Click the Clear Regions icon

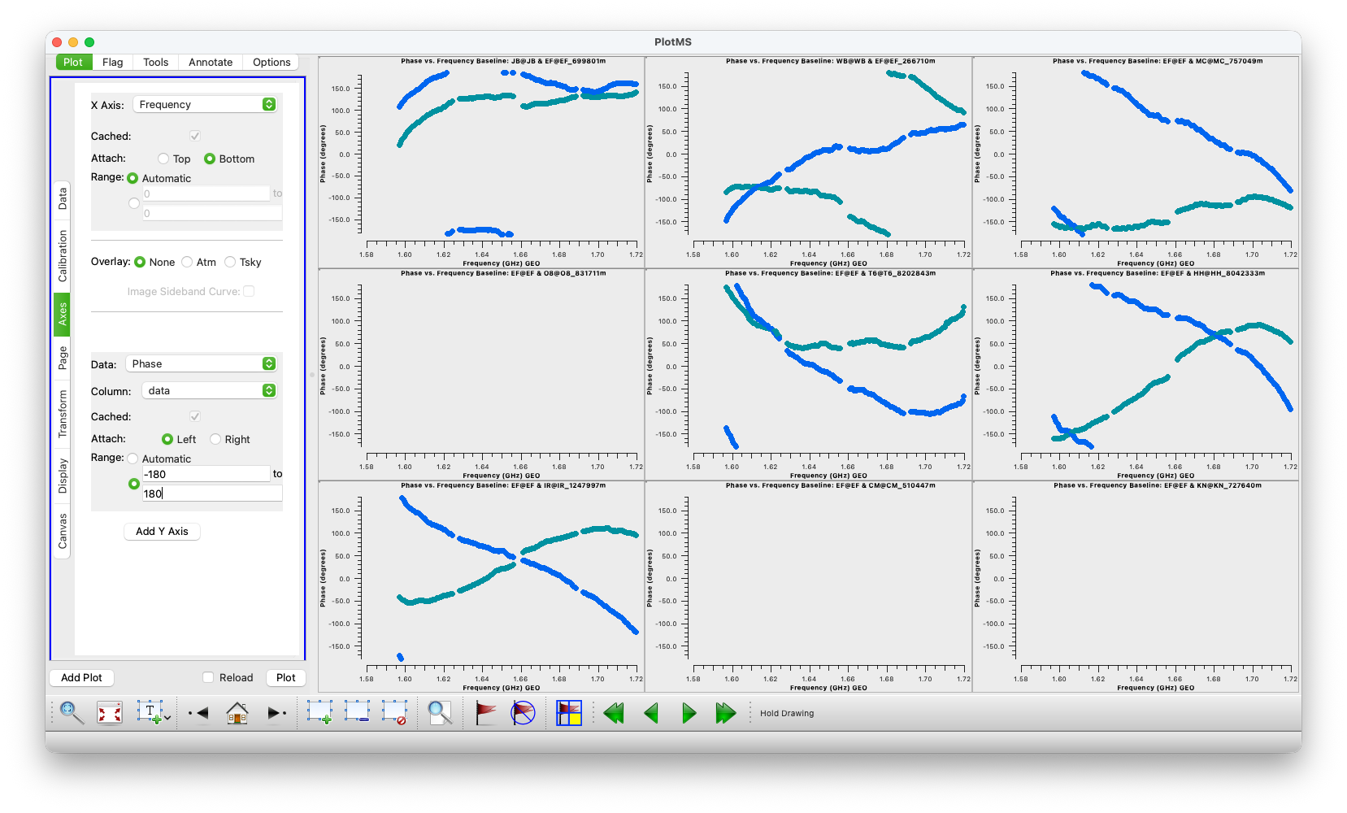pos(395,713)
